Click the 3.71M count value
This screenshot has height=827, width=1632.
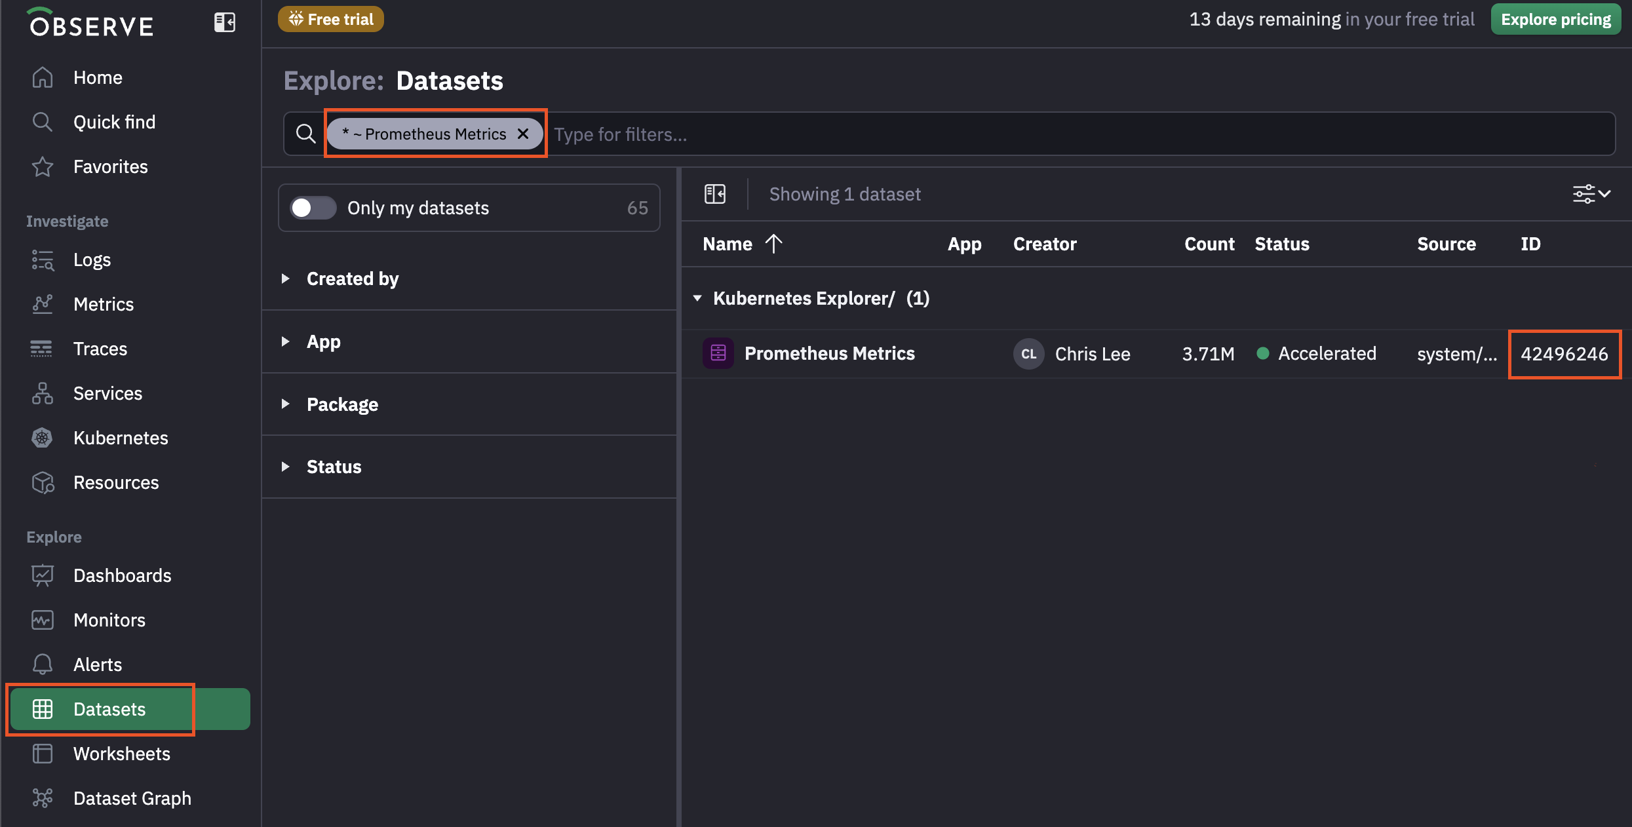pyautogui.click(x=1208, y=354)
